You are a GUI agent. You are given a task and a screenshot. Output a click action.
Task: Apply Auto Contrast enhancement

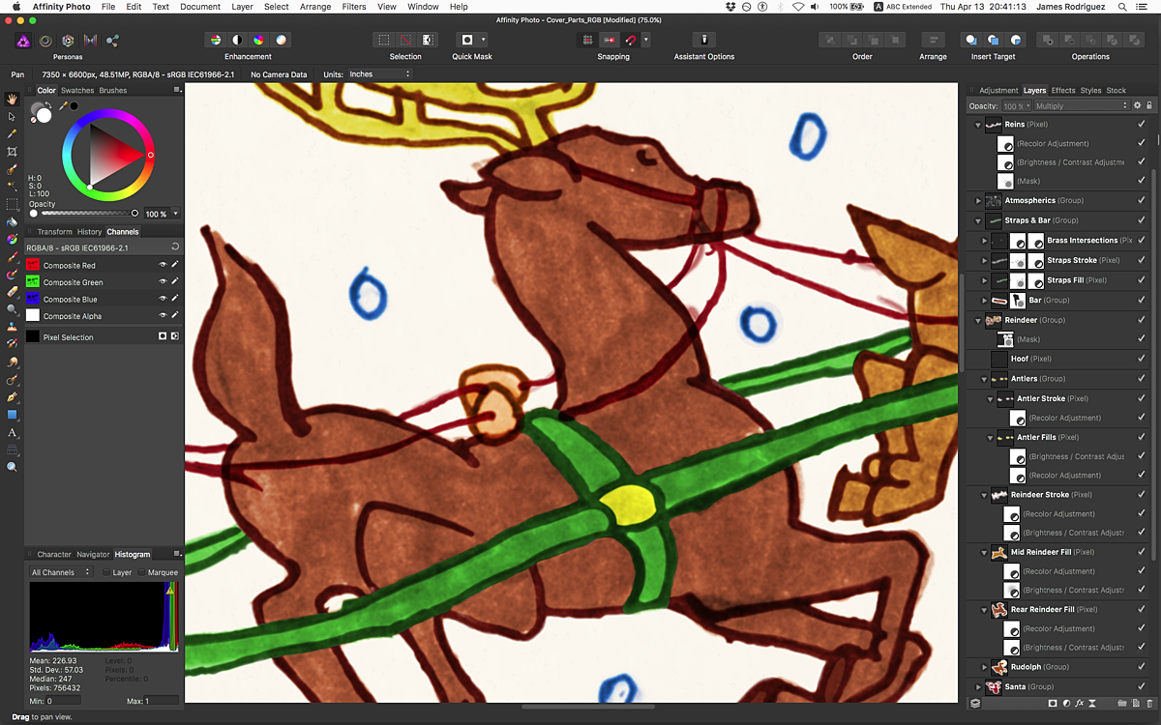tap(237, 41)
